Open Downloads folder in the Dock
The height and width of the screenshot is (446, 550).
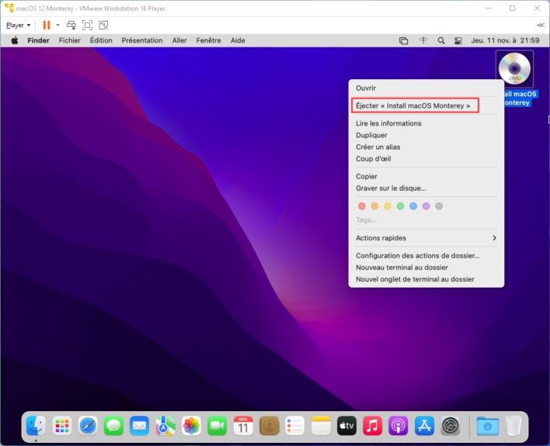coord(488,426)
